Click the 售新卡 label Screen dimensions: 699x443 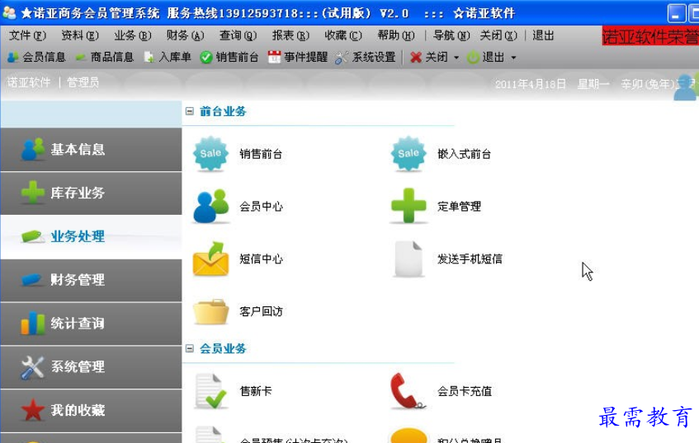[256, 391]
